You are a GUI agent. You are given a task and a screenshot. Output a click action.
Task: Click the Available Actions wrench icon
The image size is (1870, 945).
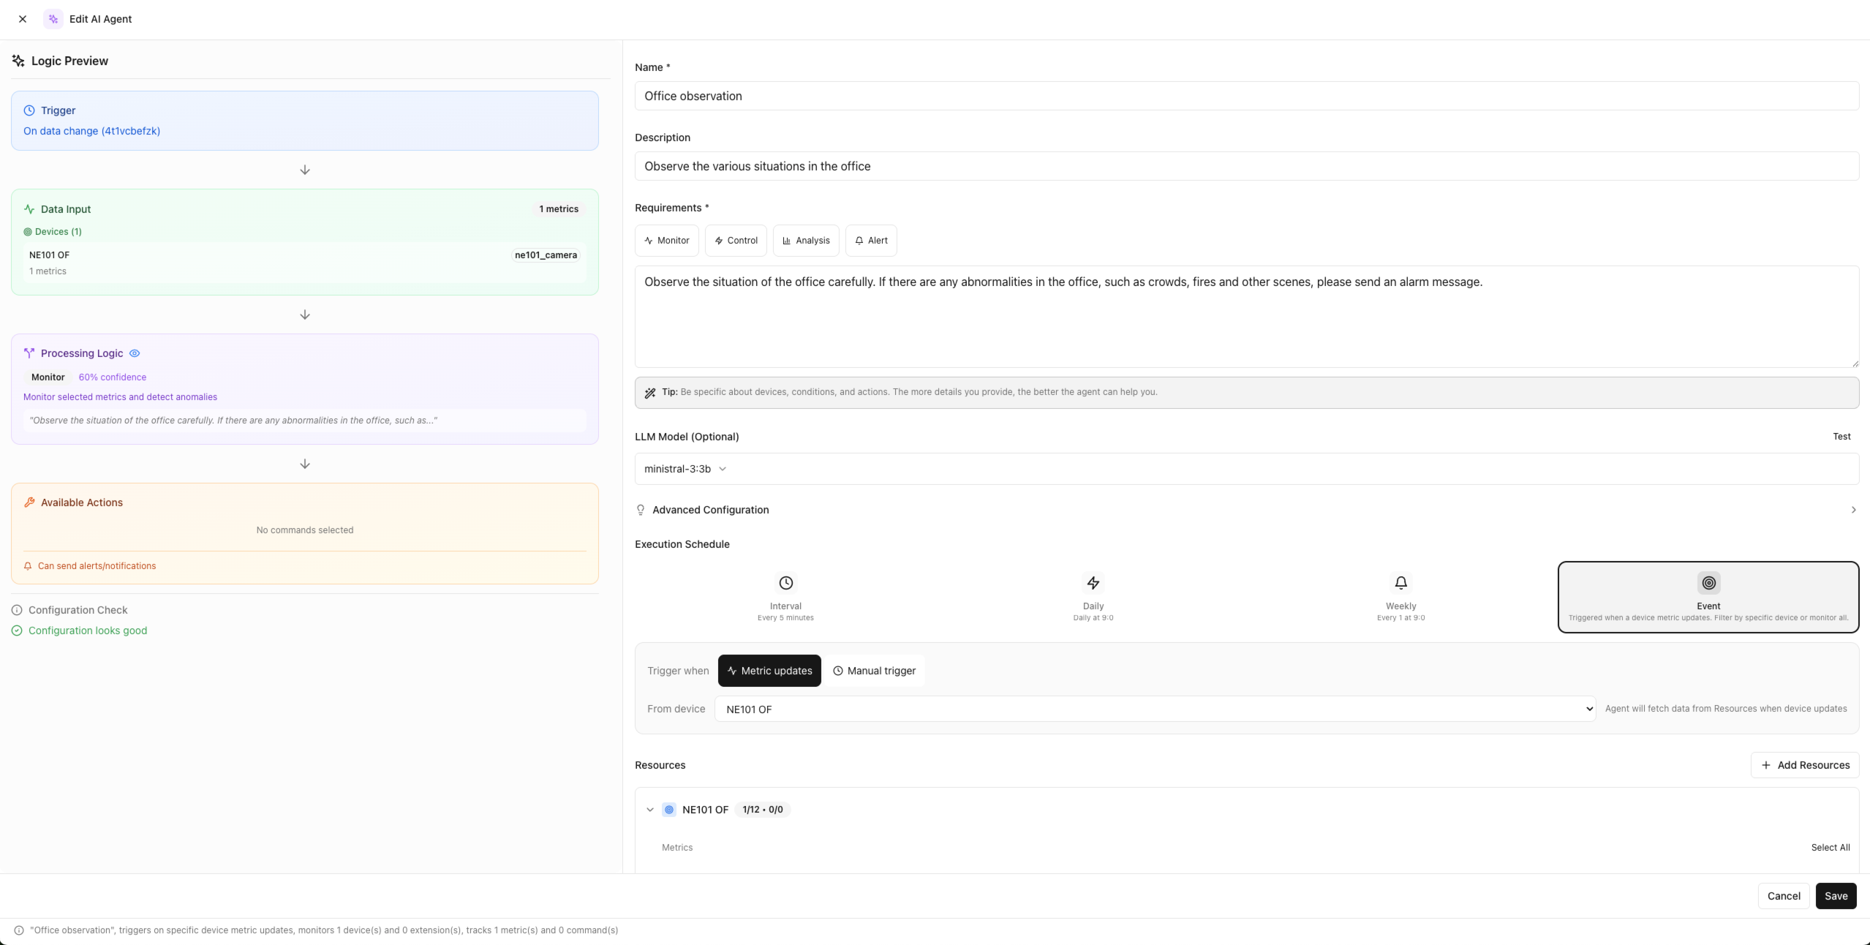pos(30,502)
